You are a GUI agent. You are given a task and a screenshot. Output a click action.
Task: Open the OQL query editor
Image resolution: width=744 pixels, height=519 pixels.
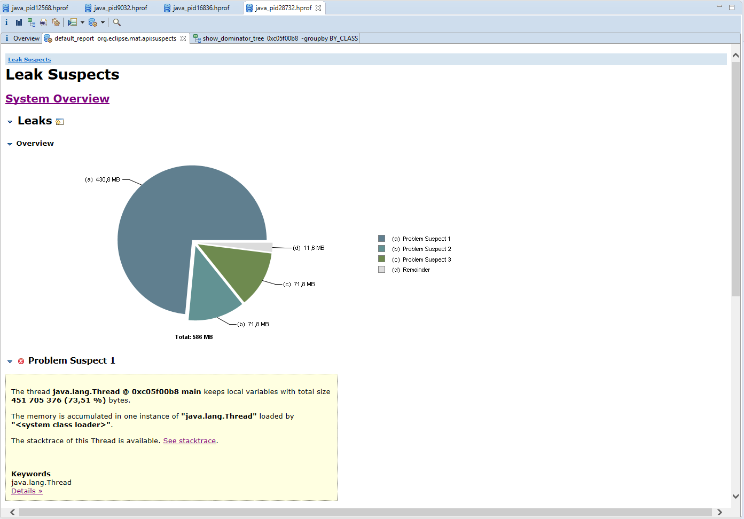point(43,22)
